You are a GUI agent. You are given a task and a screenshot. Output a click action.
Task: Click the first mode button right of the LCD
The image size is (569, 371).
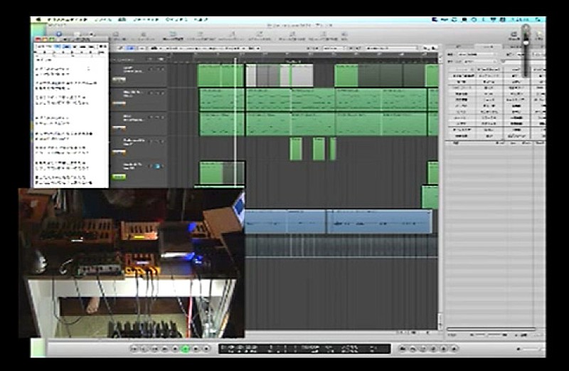tap(403, 349)
